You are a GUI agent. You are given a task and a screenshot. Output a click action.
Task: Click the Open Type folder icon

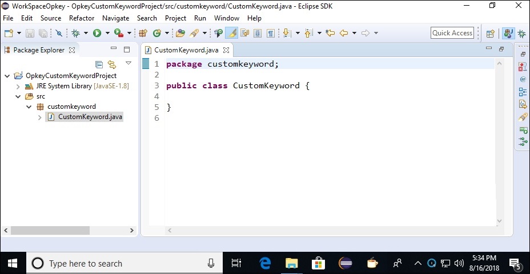(x=180, y=33)
